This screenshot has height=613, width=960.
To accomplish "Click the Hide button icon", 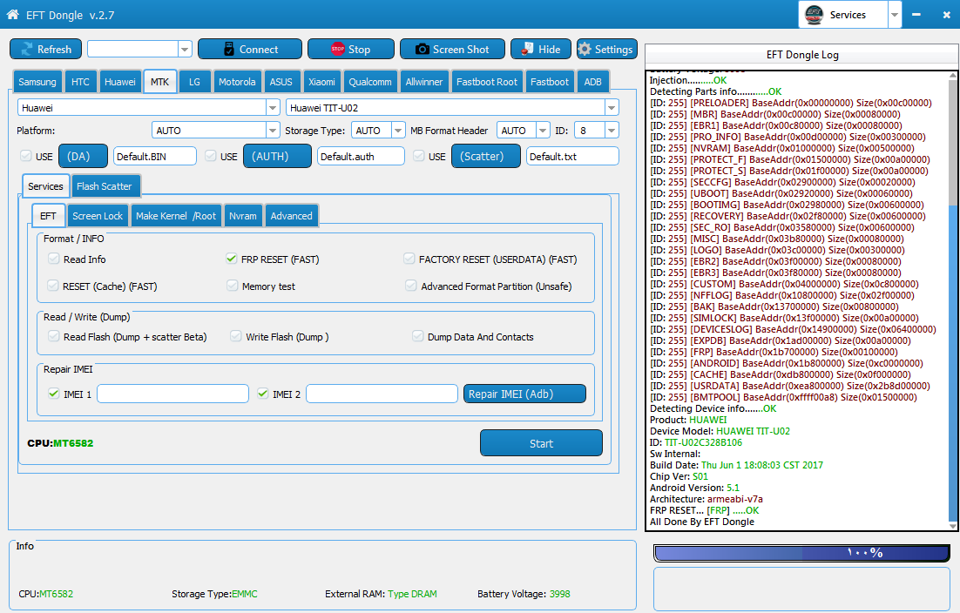I will pyautogui.click(x=526, y=49).
